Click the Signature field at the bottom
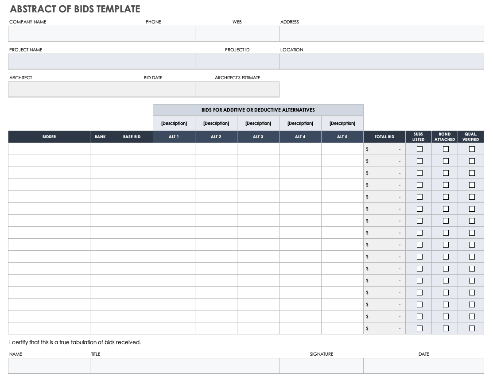This screenshot has width=493, height=388. pos(321,366)
